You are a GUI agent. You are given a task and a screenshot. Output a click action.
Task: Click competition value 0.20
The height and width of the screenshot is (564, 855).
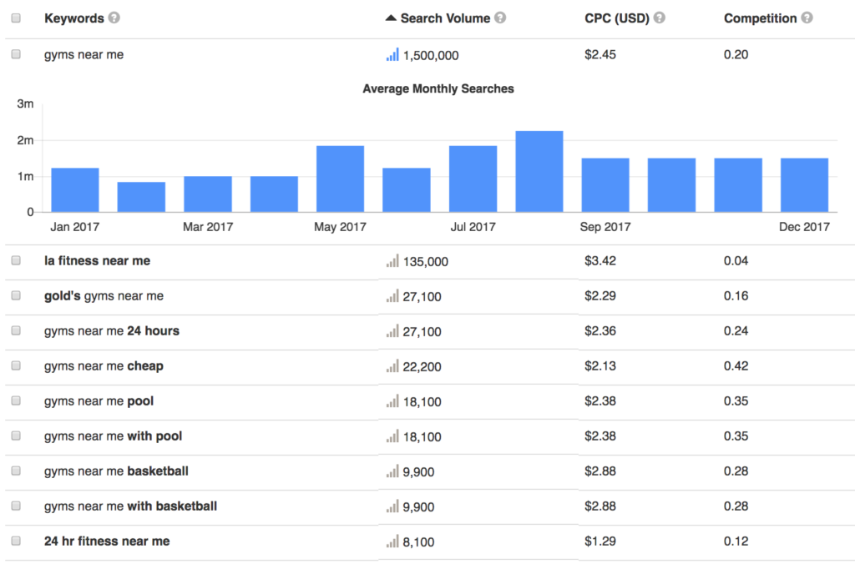(x=736, y=54)
